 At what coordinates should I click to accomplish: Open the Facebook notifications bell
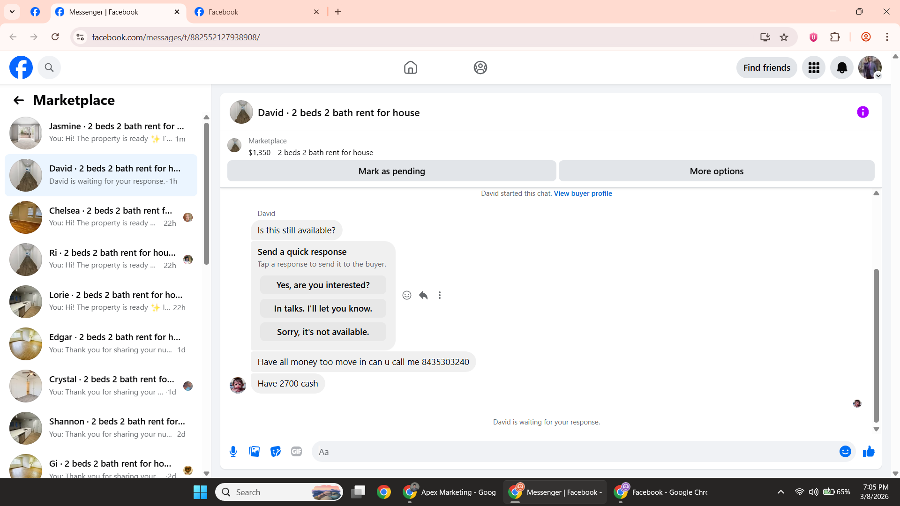click(x=842, y=68)
